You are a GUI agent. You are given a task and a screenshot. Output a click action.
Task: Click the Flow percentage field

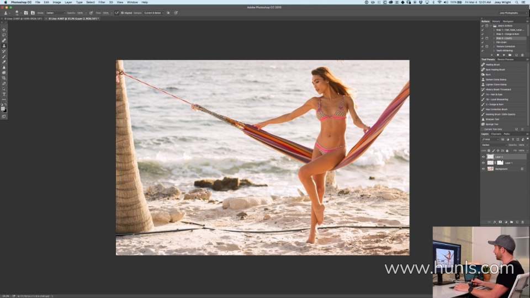pos(107,13)
